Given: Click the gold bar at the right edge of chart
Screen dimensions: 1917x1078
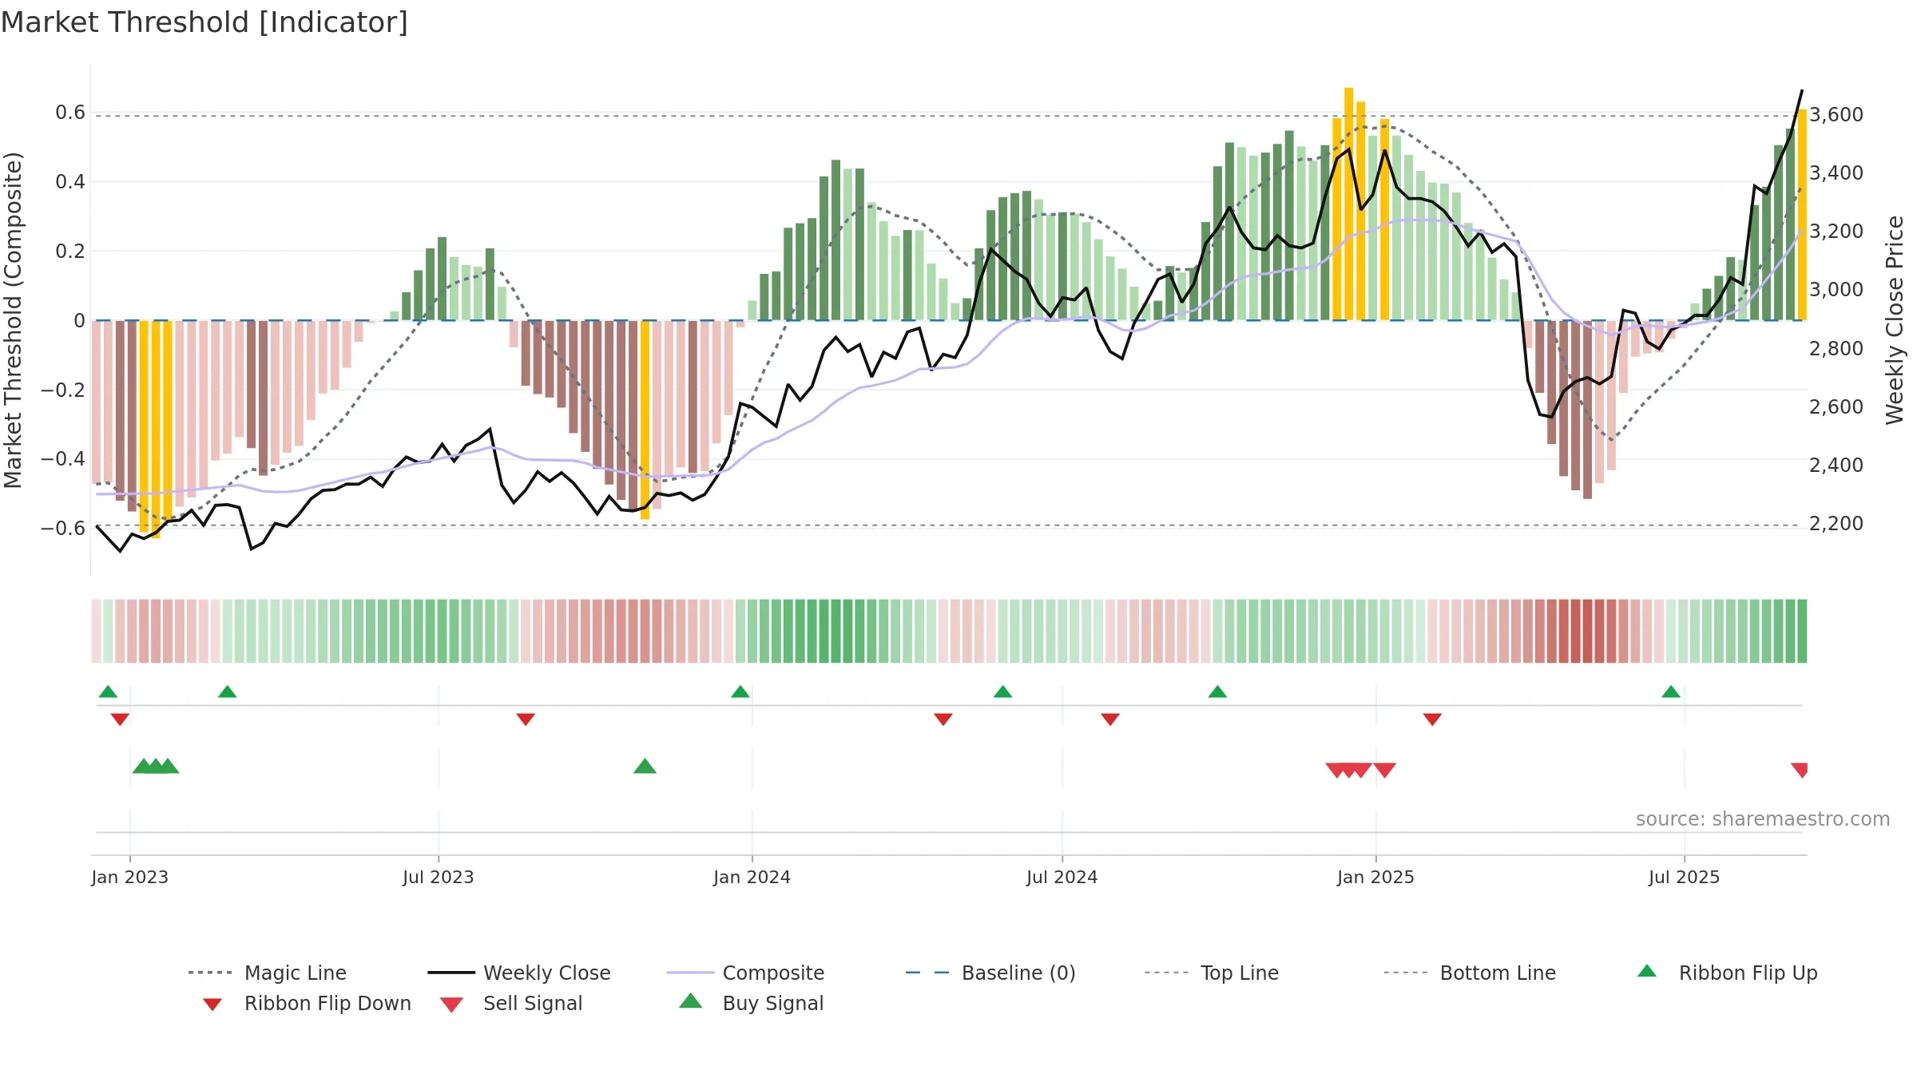Looking at the screenshot, I should 1802,215.
